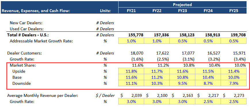This screenshot has height=107, width=250.
Task: Select Average Monthly Revenue per Dealer label
Action: click(x=43, y=96)
